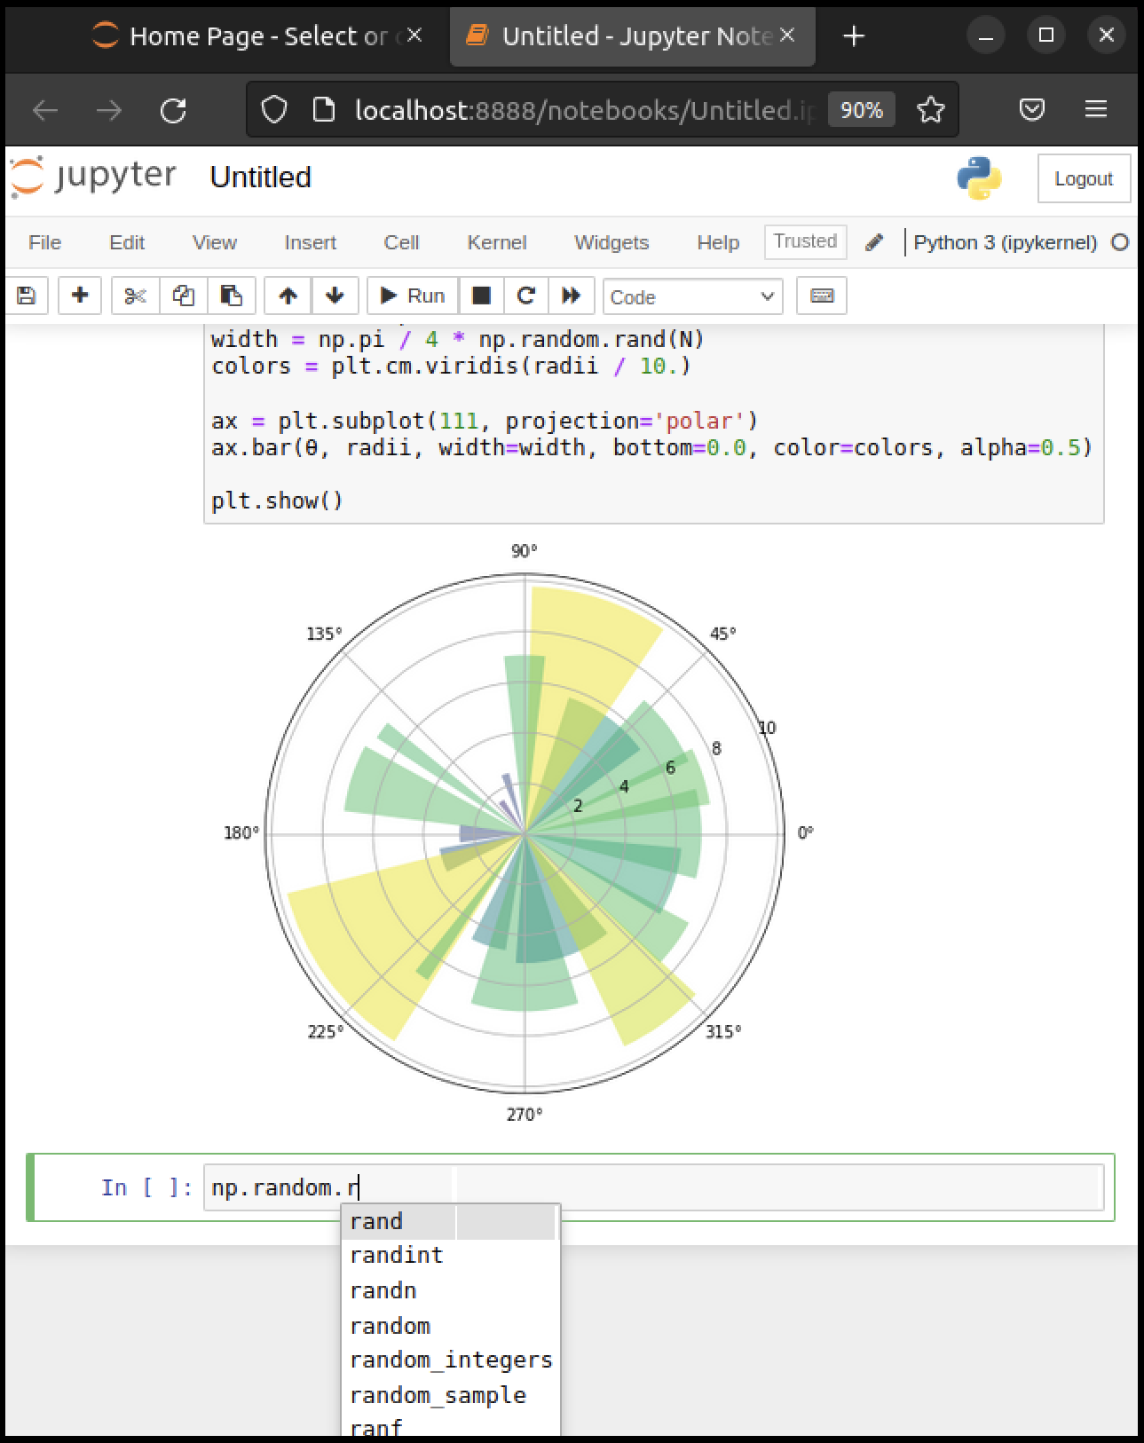Interrupt the kernel with stop icon
The height and width of the screenshot is (1443, 1144).
point(481,296)
